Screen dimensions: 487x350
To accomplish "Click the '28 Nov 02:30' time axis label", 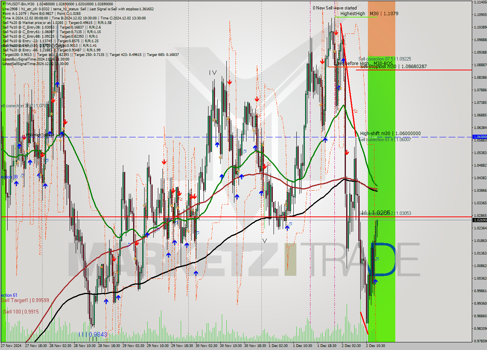I will 60,346.
